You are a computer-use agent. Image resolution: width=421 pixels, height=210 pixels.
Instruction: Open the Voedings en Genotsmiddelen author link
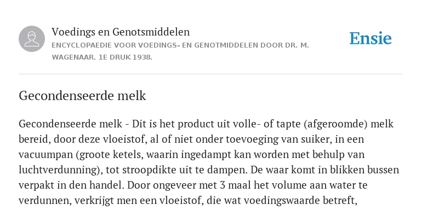(121, 32)
